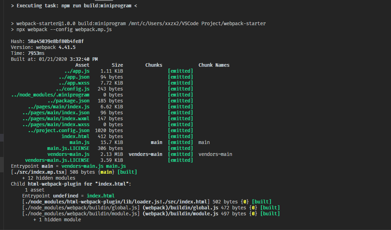This screenshot has height=230, width=391.
Task: Click the 'npx webpack --config webpack.mp.js' command
Action: click(64, 30)
